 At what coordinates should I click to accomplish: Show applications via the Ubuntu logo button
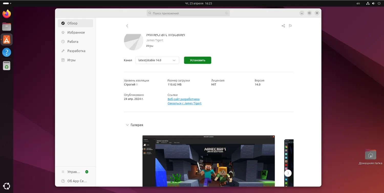tap(7, 186)
